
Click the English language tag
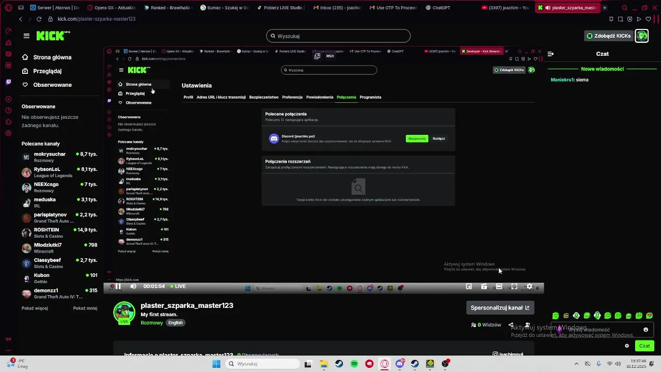click(176, 322)
